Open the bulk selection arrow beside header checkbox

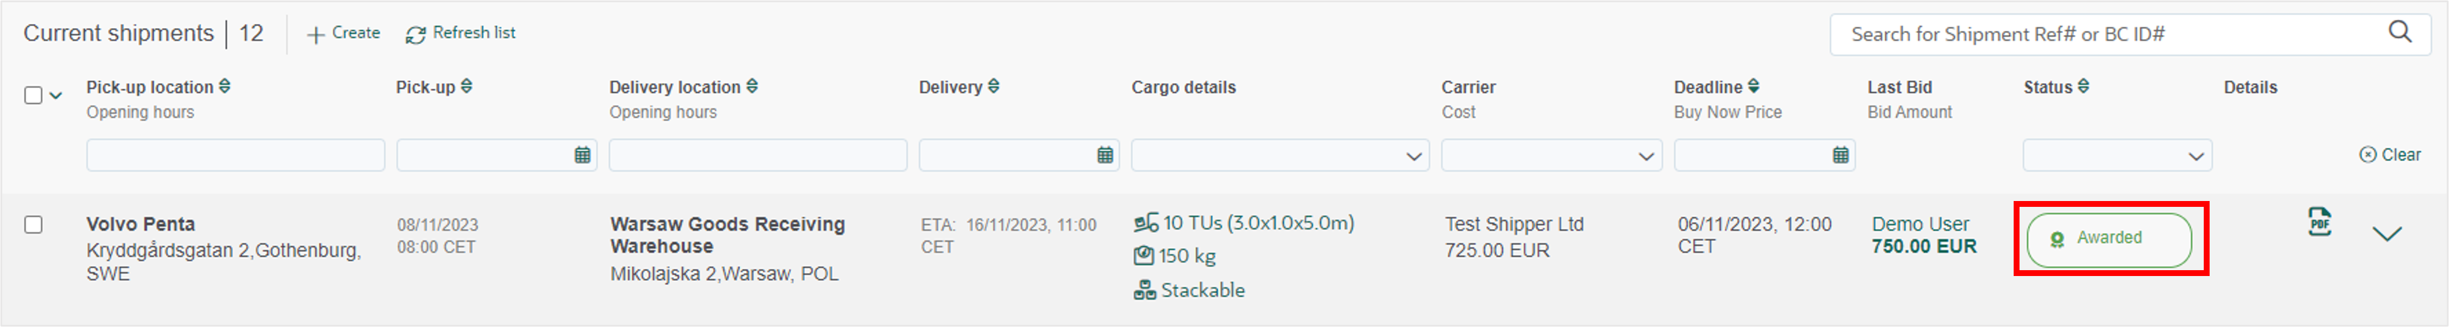tap(56, 95)
